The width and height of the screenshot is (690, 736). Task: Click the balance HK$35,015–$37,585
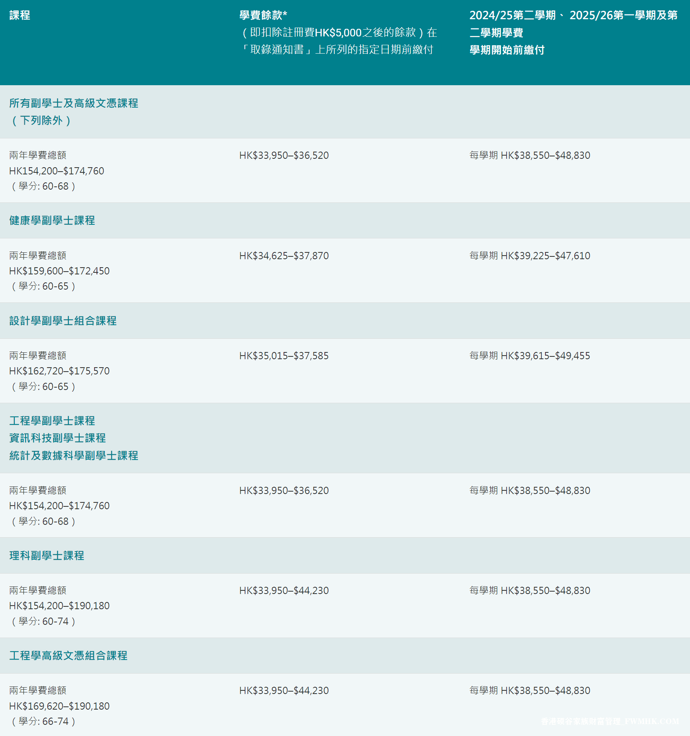coord(284,356)
